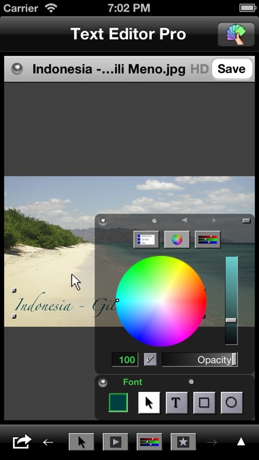This screenshot has height=460, width=259.
Task: Click the small dot on the Font panel header
Action: (x=191, y=381)
